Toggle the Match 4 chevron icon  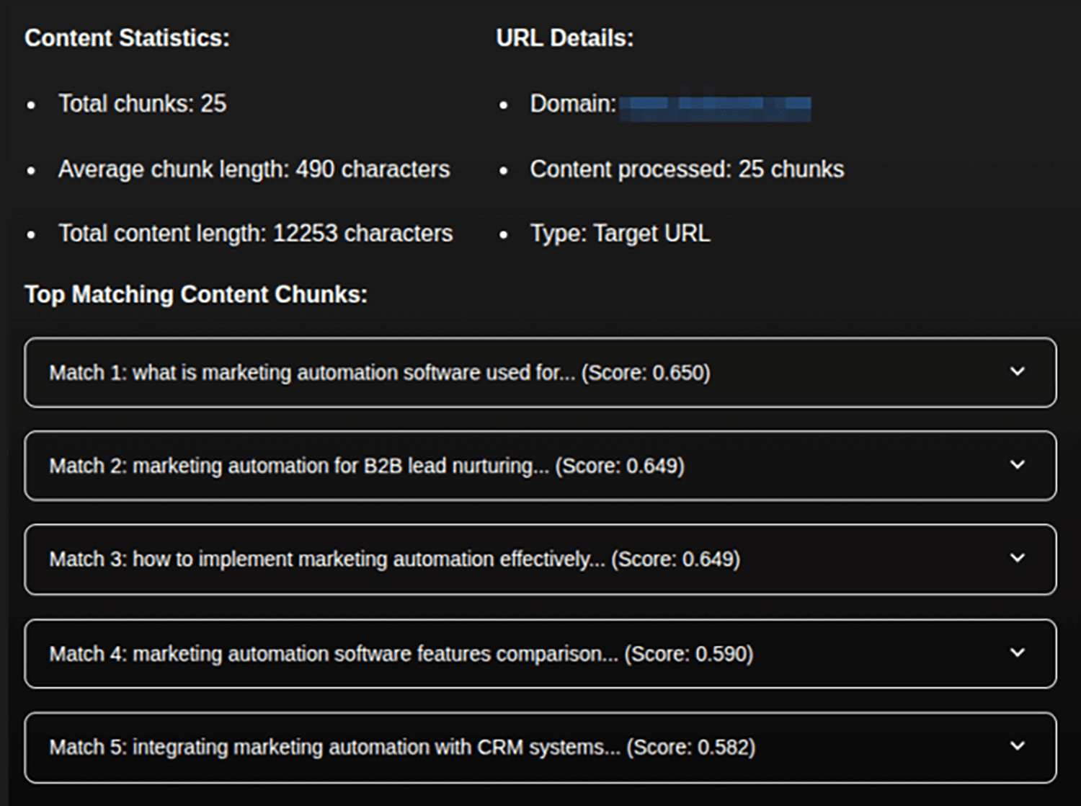1017,652
